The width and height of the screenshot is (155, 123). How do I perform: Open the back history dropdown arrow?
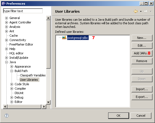coord(141,12)
